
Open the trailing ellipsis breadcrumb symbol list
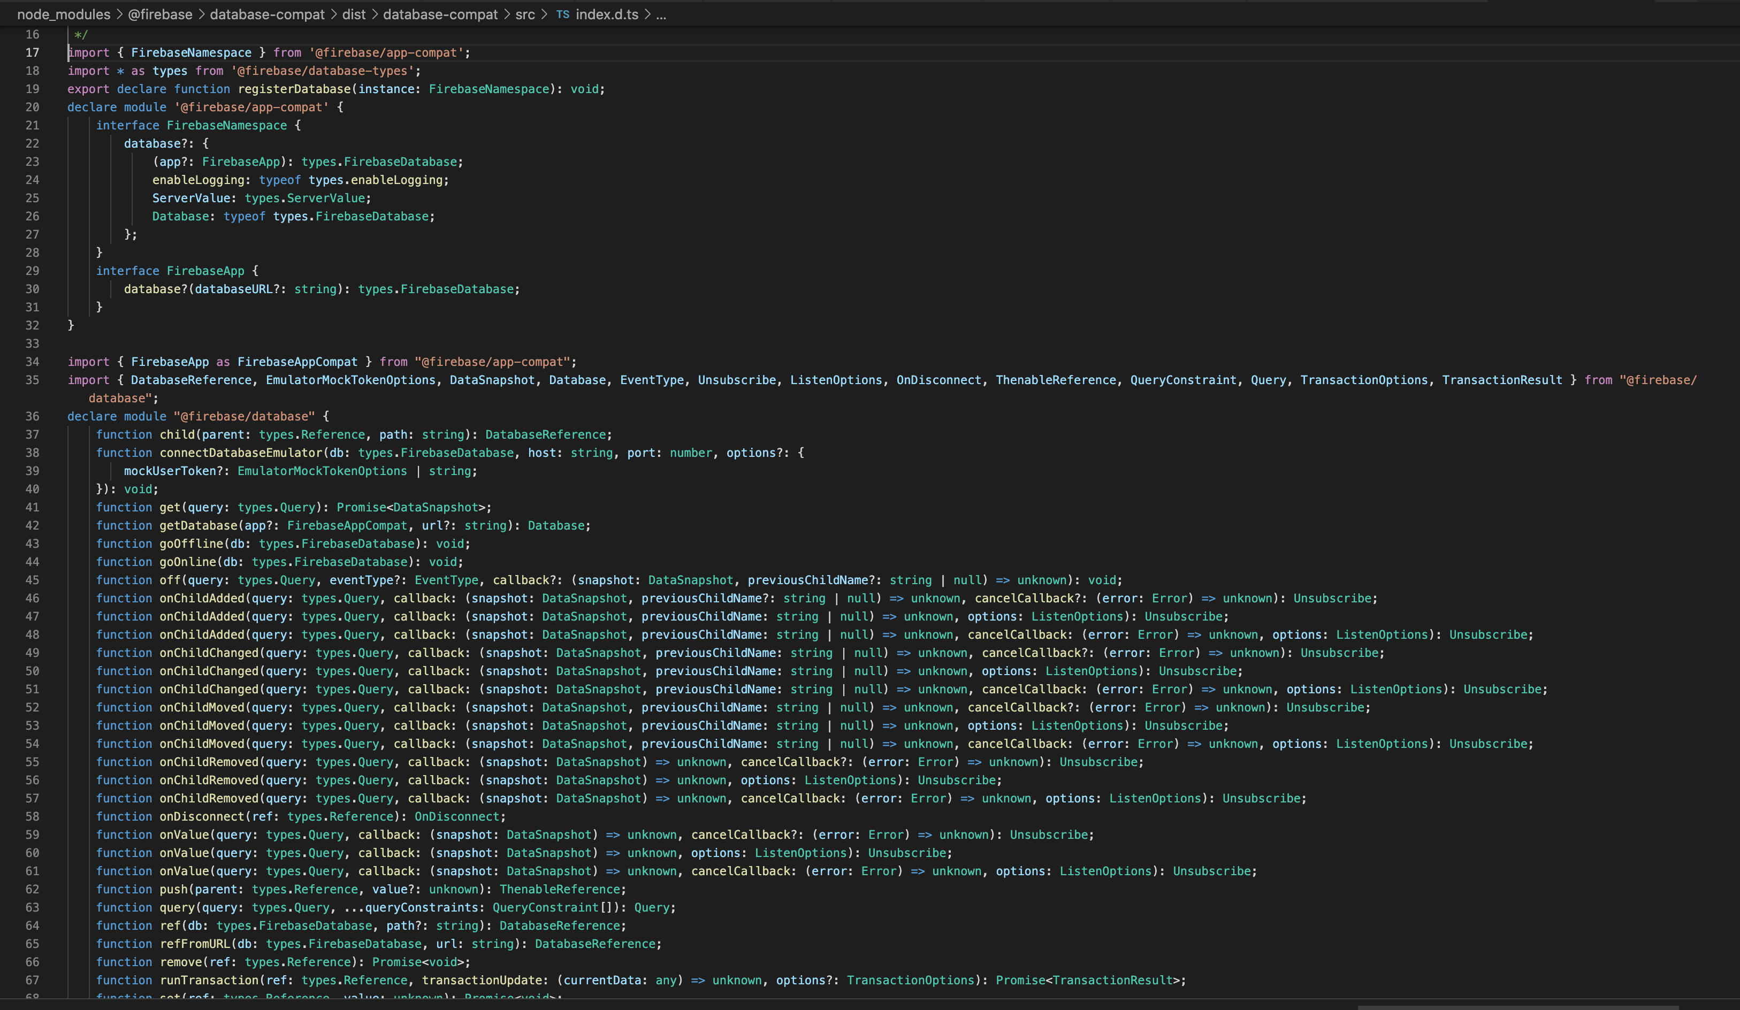661,14
